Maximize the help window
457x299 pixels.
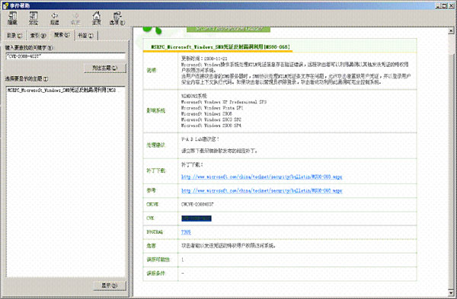(444, 5)
